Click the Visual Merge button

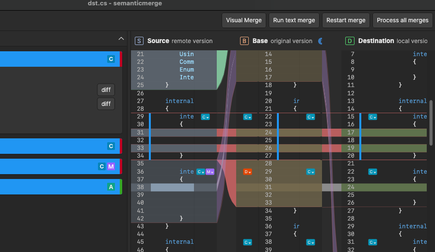[243, 20]
